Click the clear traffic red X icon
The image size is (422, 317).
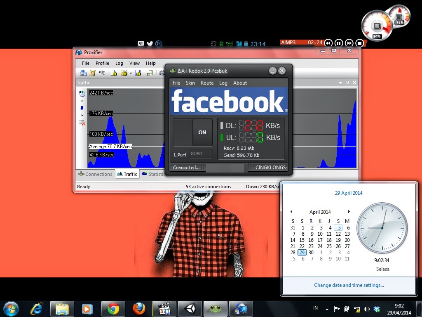point(82,123)
